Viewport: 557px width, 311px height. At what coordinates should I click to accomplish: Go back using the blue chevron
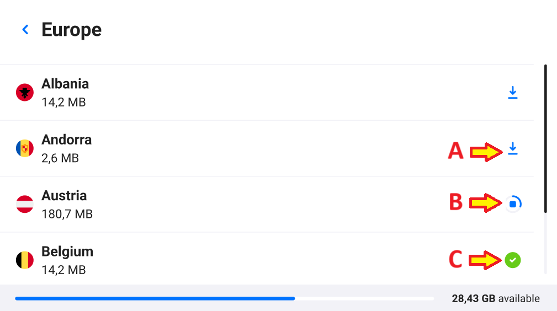coord(25,29)
